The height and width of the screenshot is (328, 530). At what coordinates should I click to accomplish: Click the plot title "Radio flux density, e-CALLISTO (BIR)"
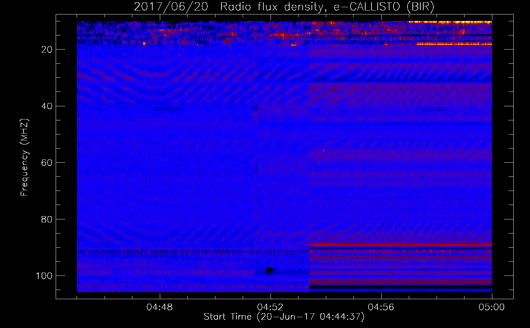click(x=327, y=7)
